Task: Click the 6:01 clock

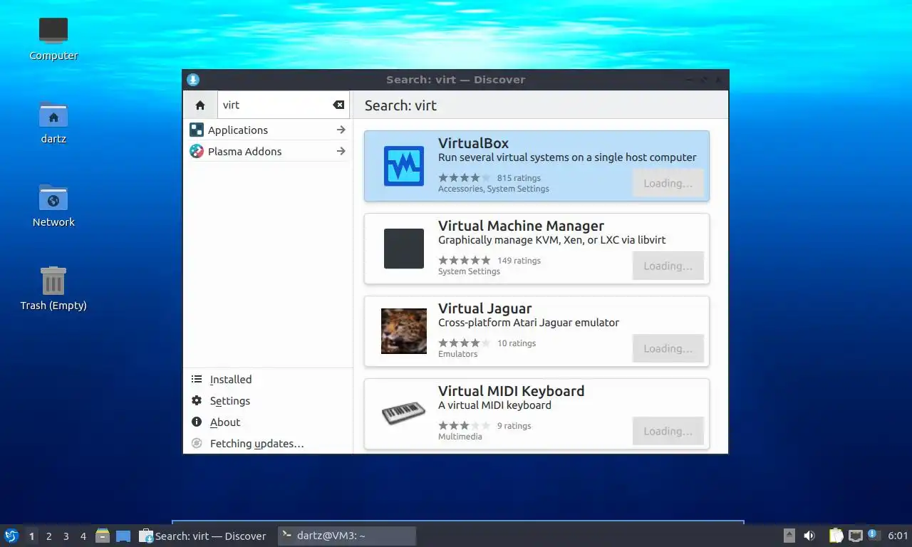Action: tap(898, 536)
